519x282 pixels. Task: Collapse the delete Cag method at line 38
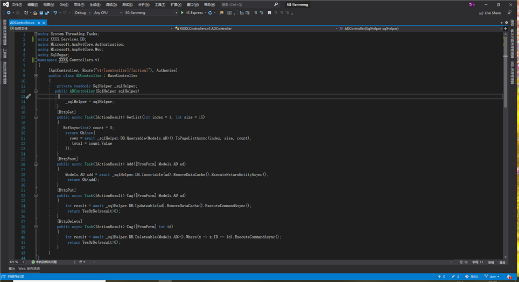click(x=36, y=227)
